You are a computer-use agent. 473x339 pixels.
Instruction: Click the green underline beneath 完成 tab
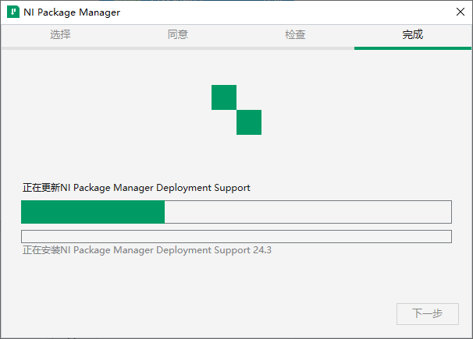tap(413, 48)
